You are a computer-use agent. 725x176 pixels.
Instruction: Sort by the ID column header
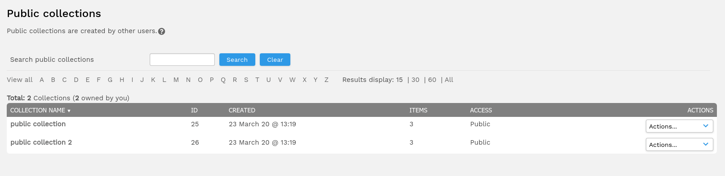[x=194, y=110]
